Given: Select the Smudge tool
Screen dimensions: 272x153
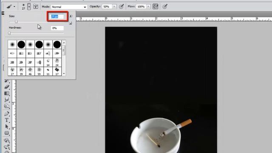Looking at the screenshot, I should pos(7,100).
